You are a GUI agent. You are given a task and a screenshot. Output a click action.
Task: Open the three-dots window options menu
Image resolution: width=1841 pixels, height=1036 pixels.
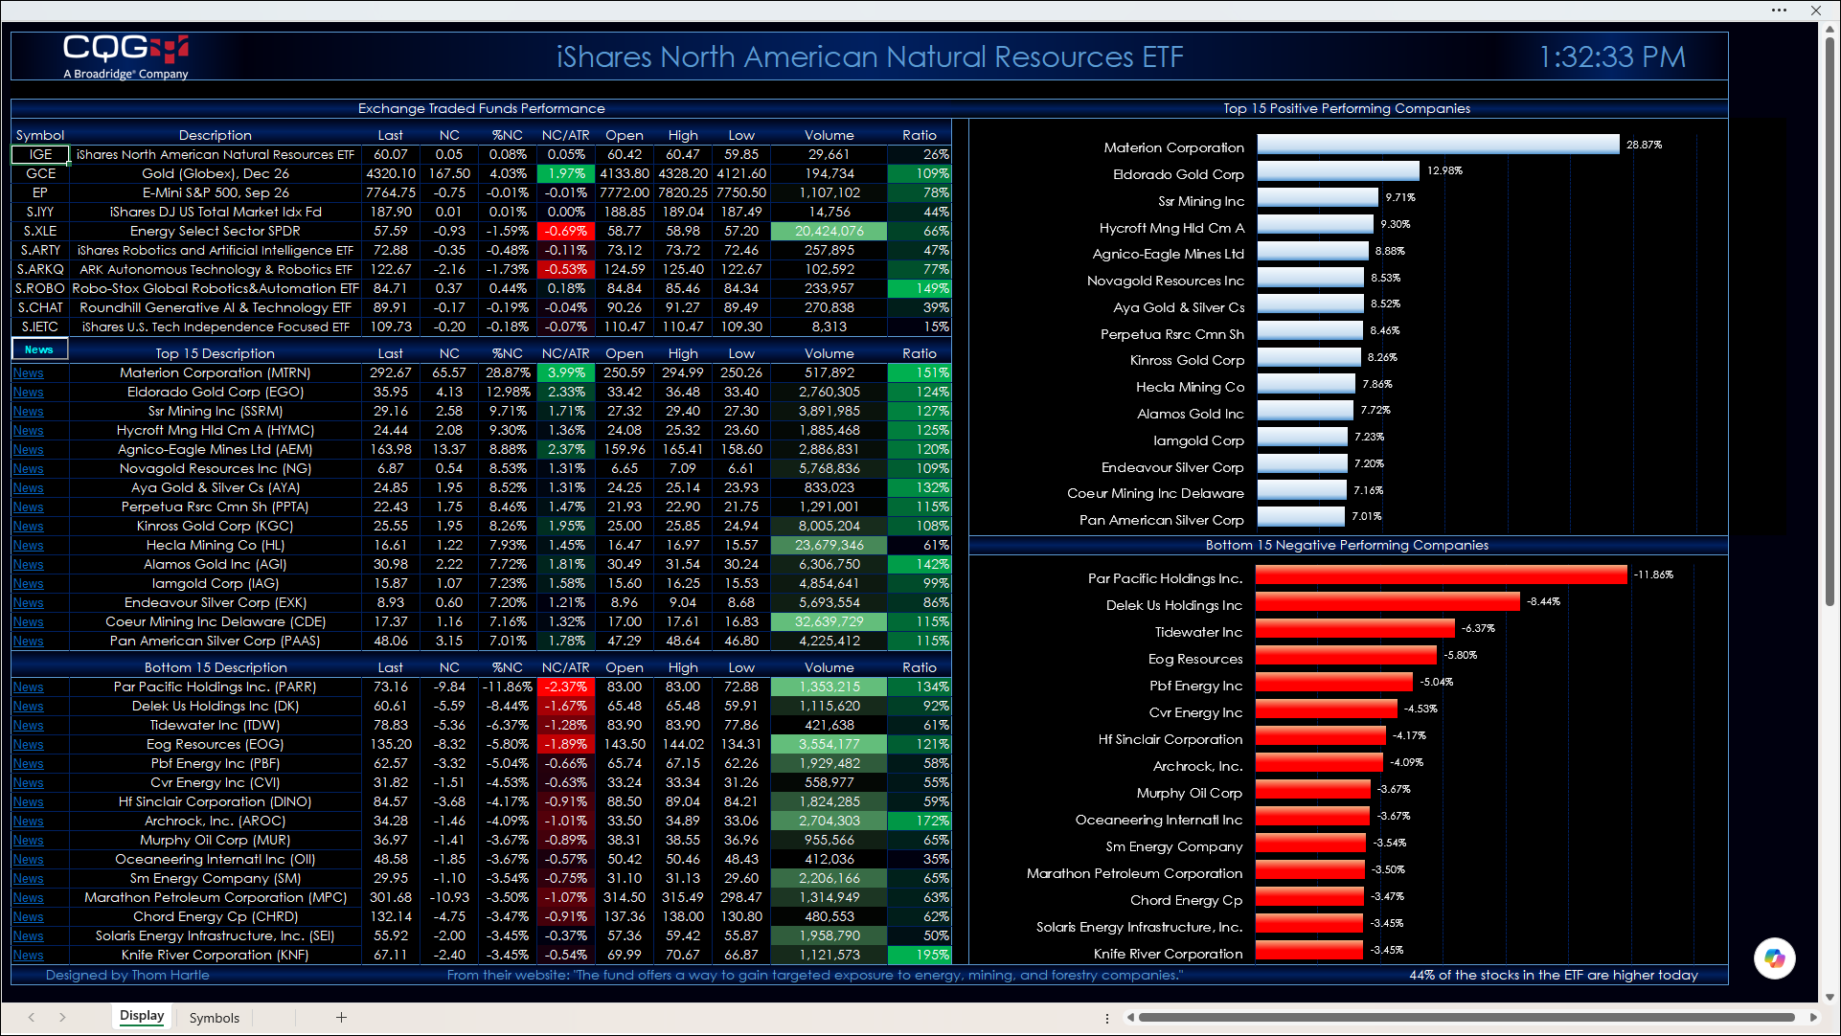[1779, 11]
